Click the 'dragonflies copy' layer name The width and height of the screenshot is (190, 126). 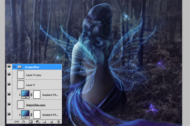pyautogui.click(x=36, y=105)
